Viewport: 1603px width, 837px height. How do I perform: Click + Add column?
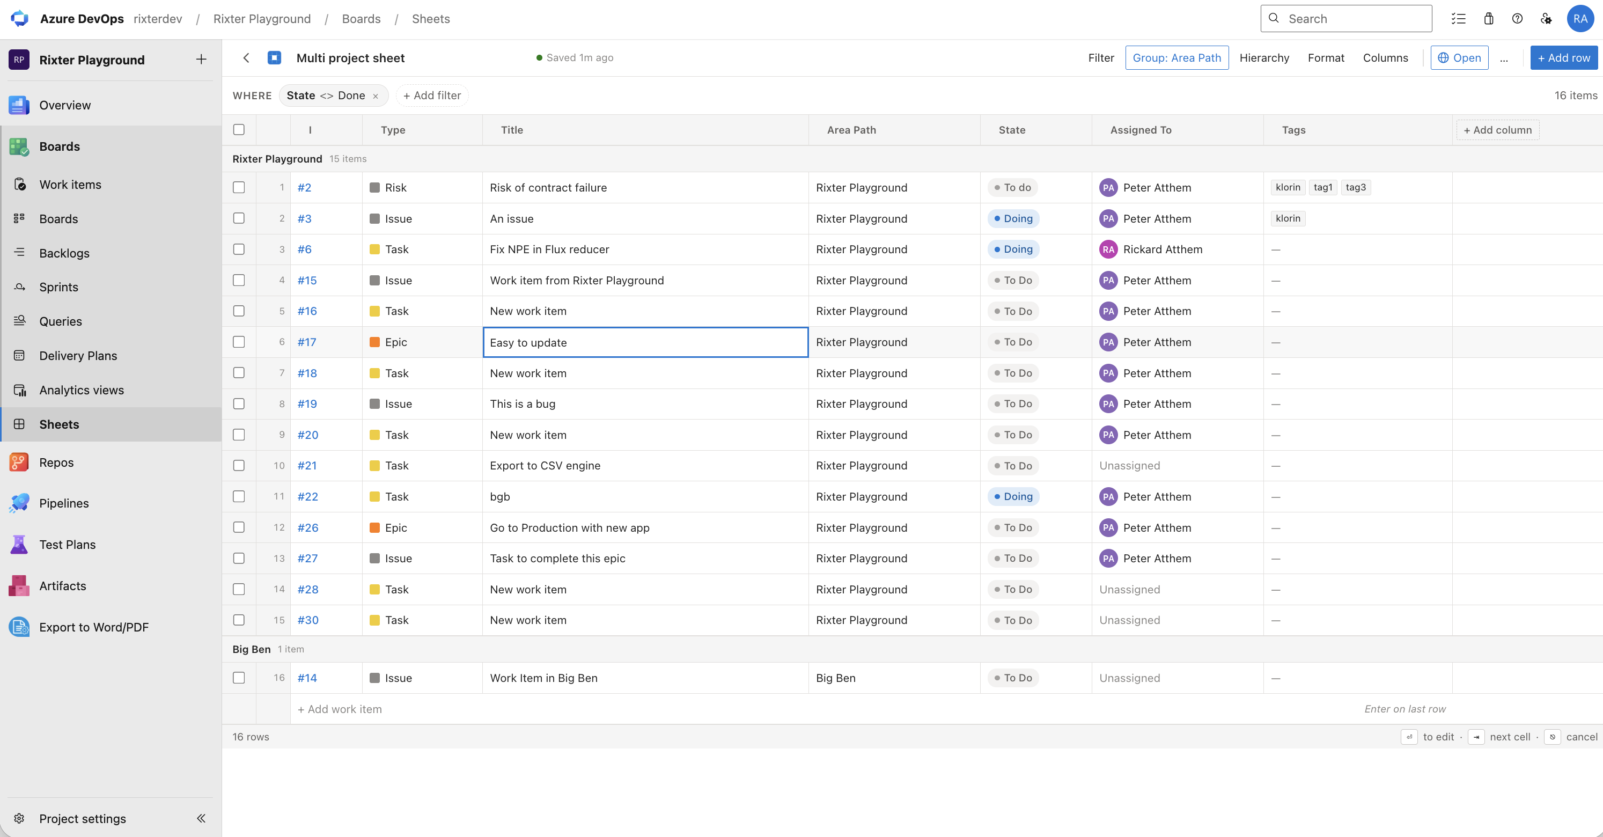pos(1497,130)
